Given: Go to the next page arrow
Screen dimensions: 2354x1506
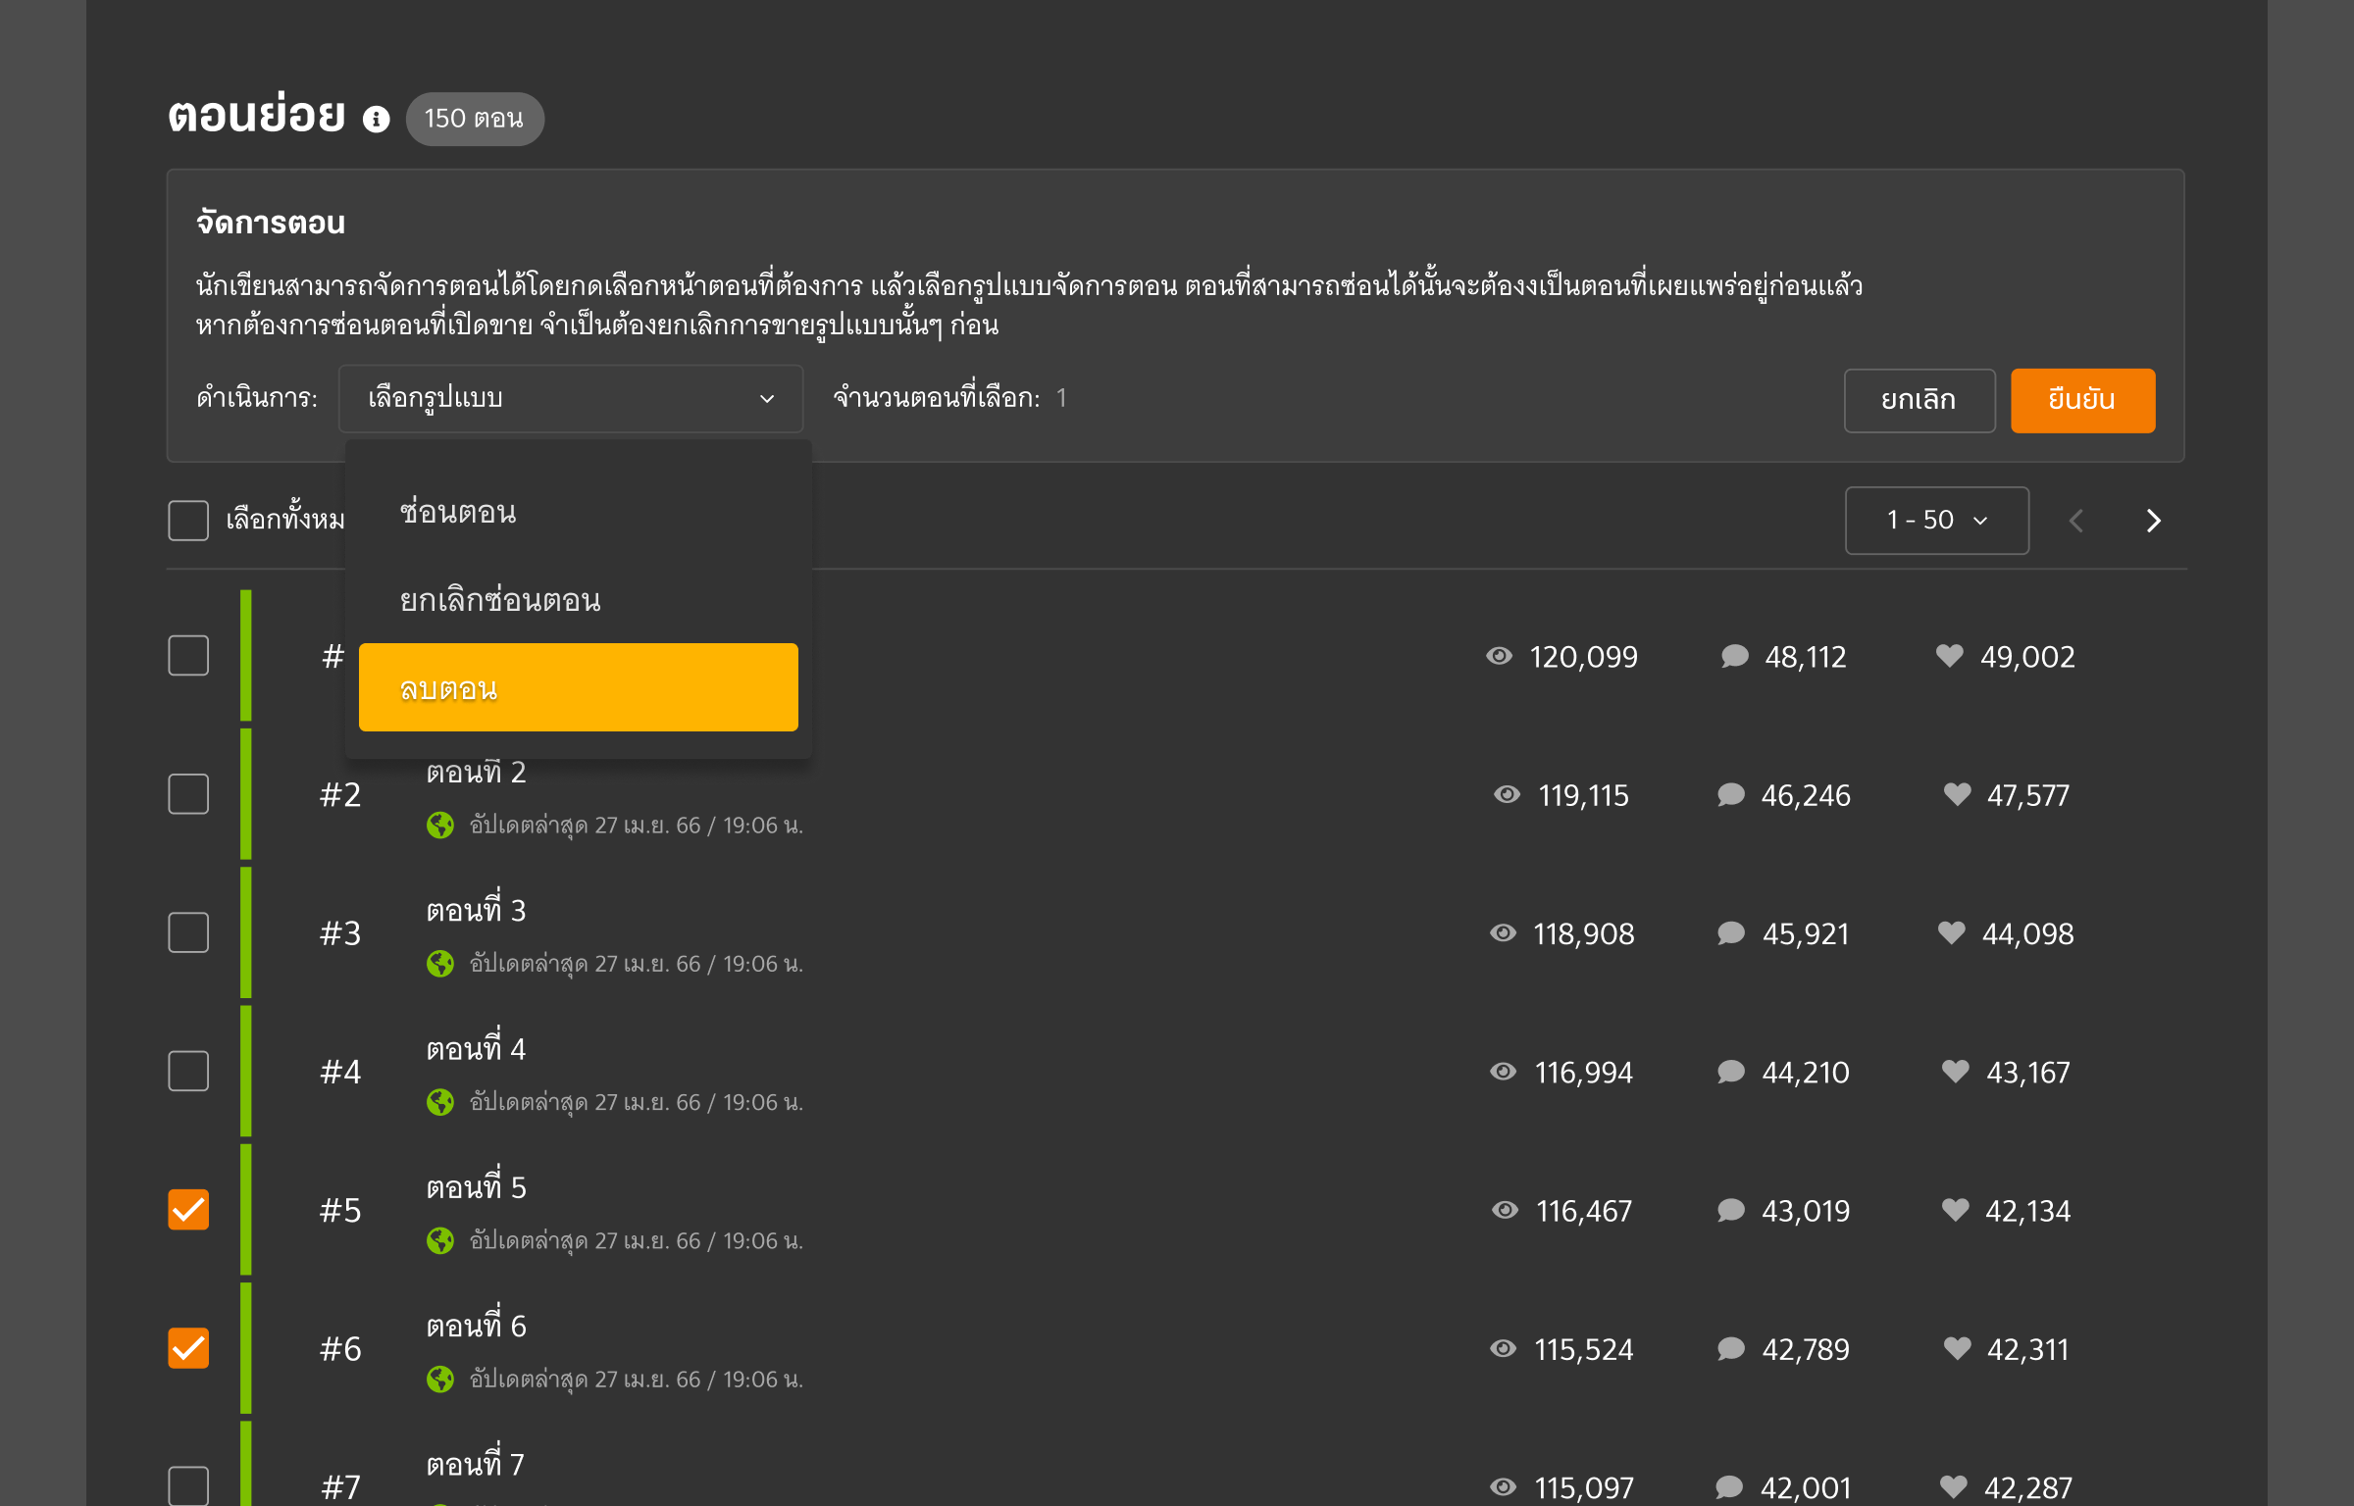Looking at the screenshot, I should tap(2153, 521).
